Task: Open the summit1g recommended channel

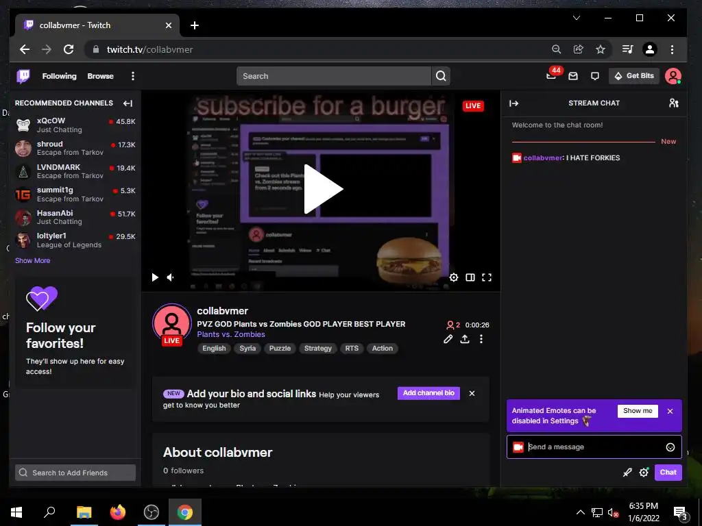Action: pos(75,194)
